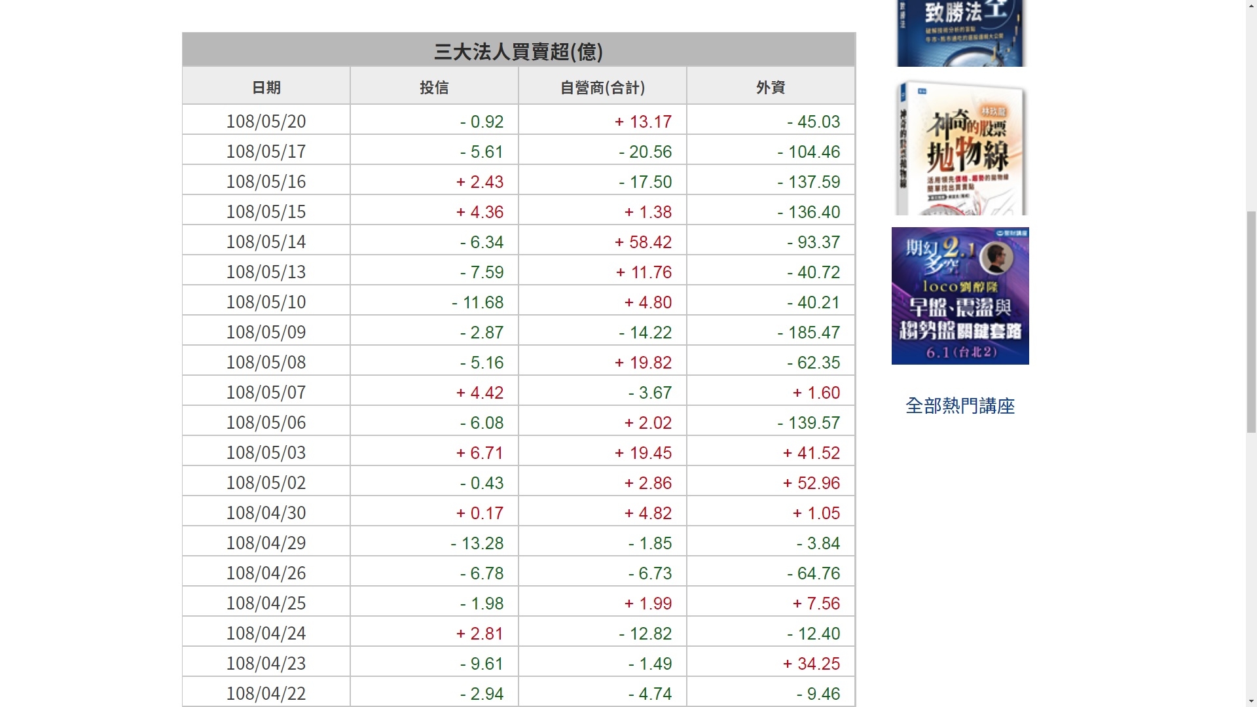Screen dimensions: 1257x707
Task: Click date cell 108/05/02
Action: point(266,482)
